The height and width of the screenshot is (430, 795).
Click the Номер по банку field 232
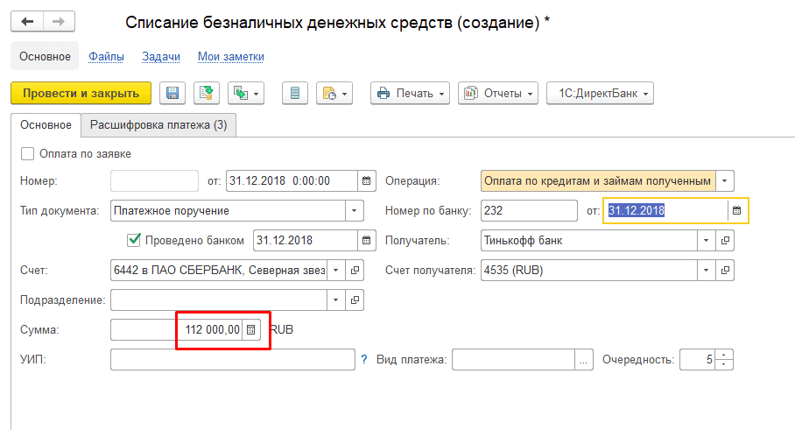tap(529, 210)
